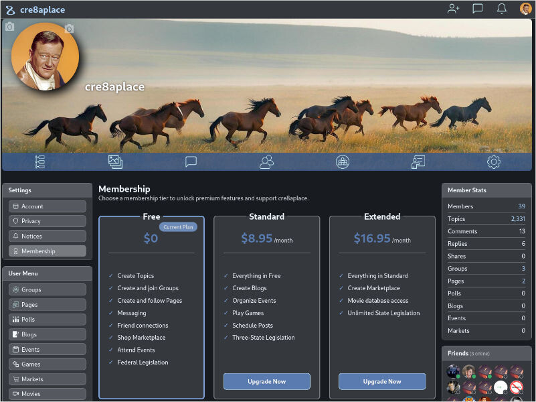Open Notices in the Settings menu
Viewport: 536px width, 402px height.
48,236
